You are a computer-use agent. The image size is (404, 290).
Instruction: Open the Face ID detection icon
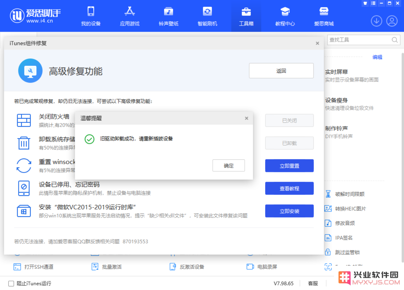(328, 267)
